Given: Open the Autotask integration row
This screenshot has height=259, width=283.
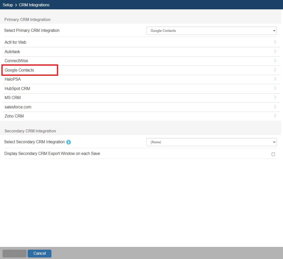Looking at the screenshot, I should point(141,52).
